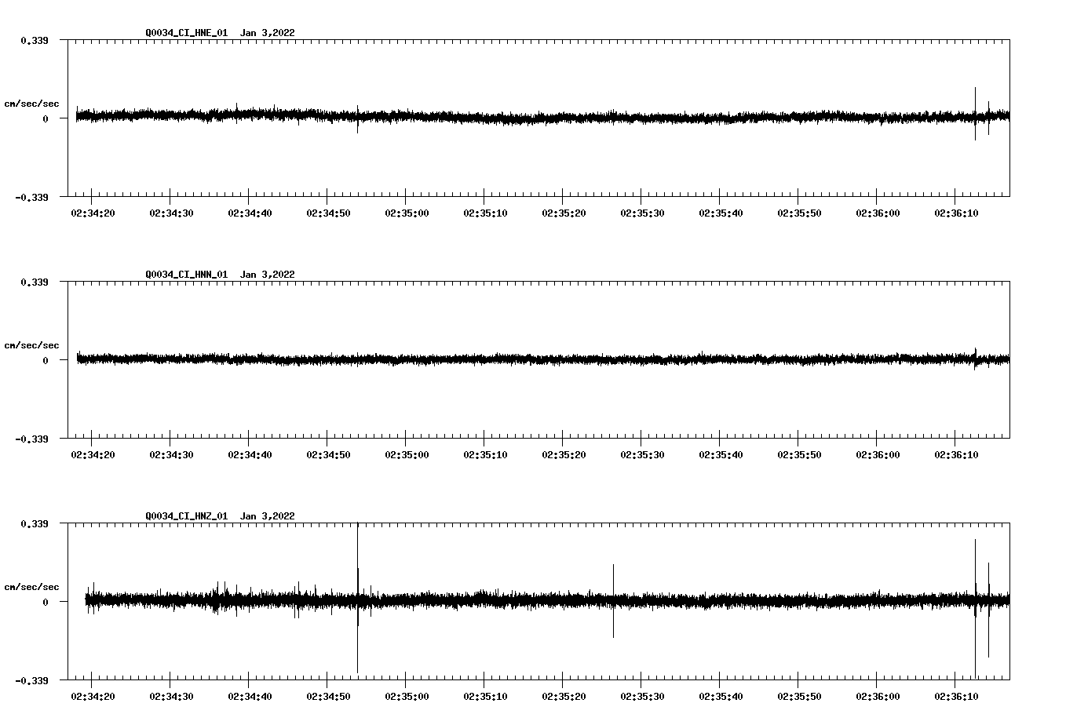Click the HNZ spike between 02:35:20 and 02:35:30

point(613,600)
